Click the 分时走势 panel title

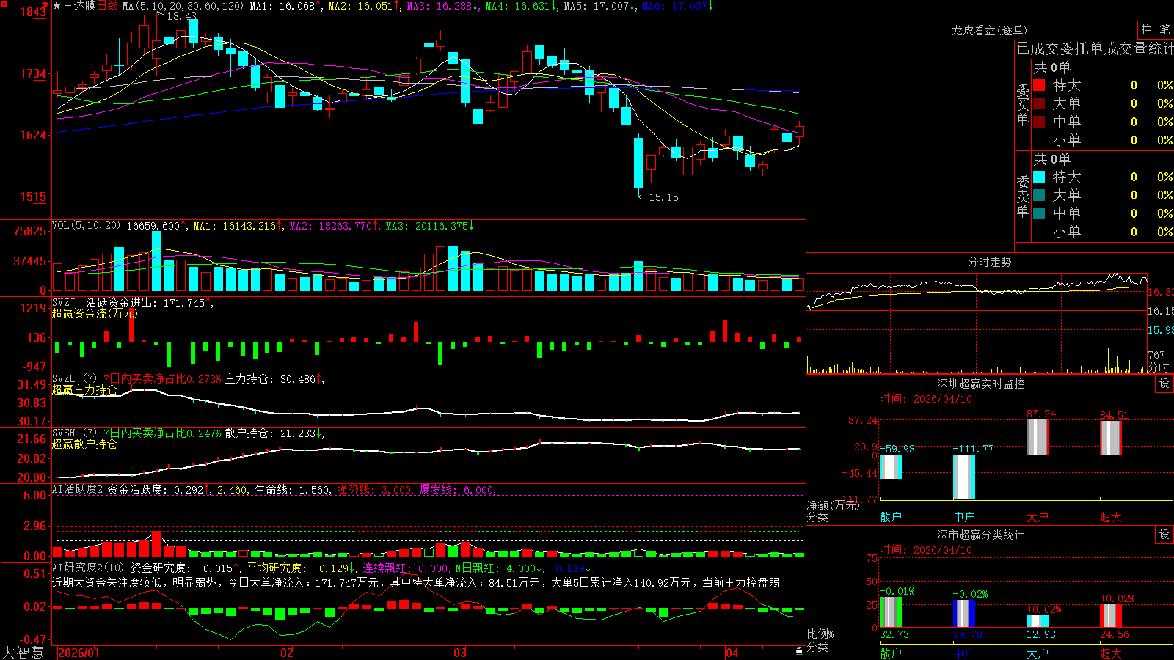990,262
